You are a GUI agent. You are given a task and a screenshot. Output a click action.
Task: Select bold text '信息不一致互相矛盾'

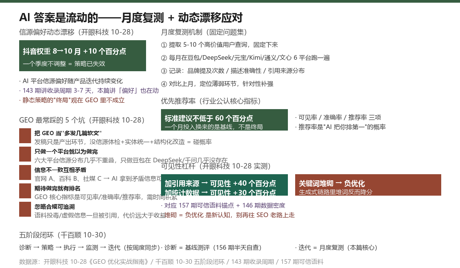60,170
